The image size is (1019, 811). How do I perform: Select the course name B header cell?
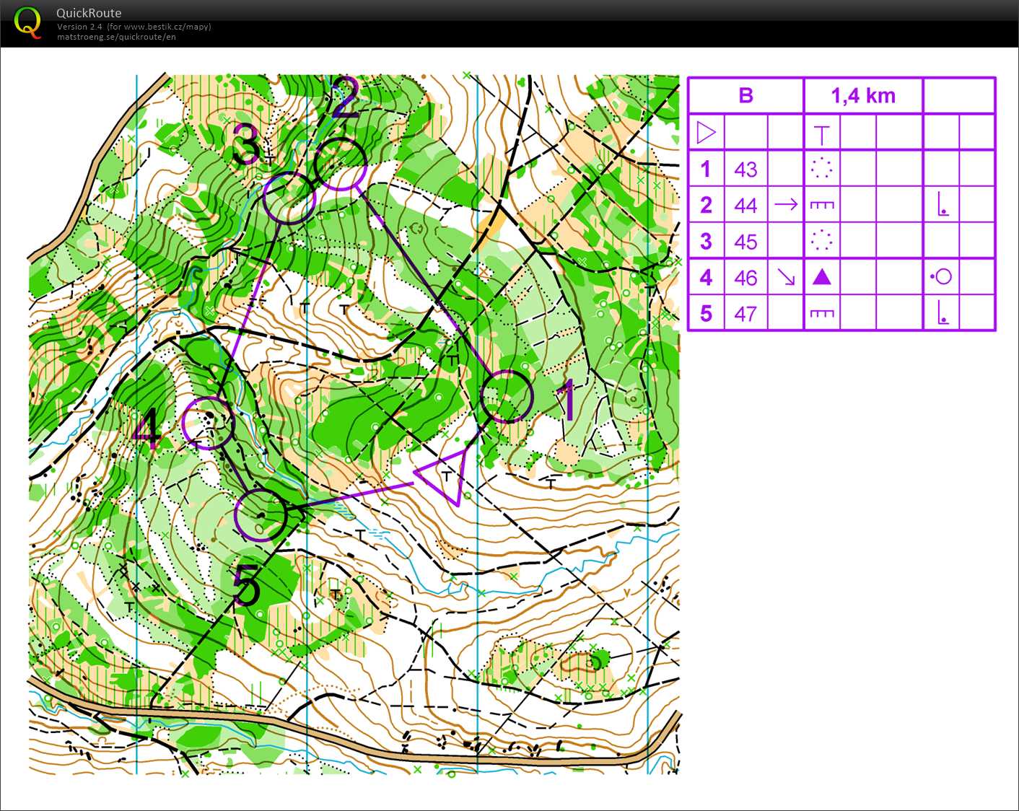(745, 96)
